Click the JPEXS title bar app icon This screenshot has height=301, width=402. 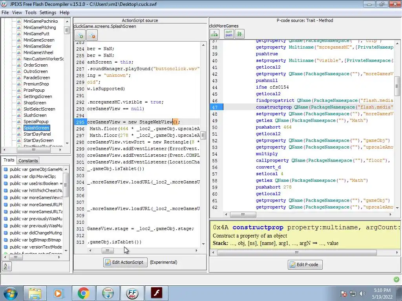[4, 4]
